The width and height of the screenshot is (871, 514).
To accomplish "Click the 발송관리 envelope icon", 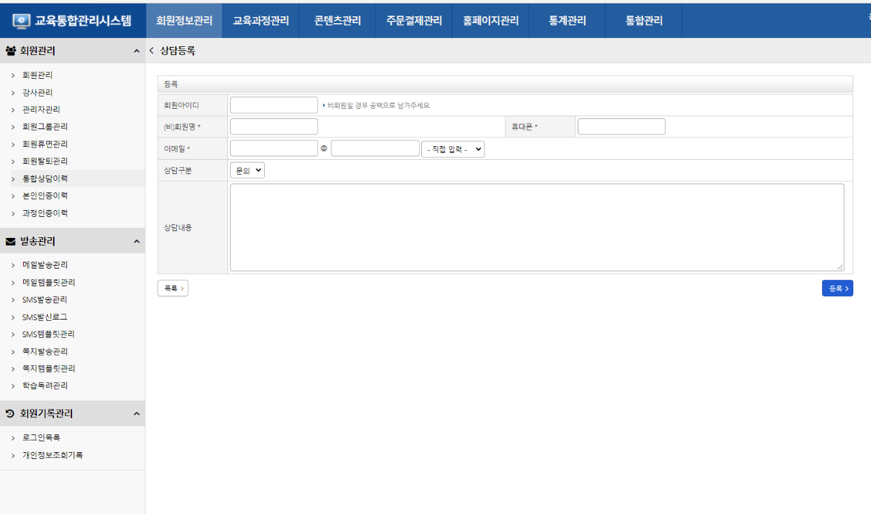I will pos(11,241).
